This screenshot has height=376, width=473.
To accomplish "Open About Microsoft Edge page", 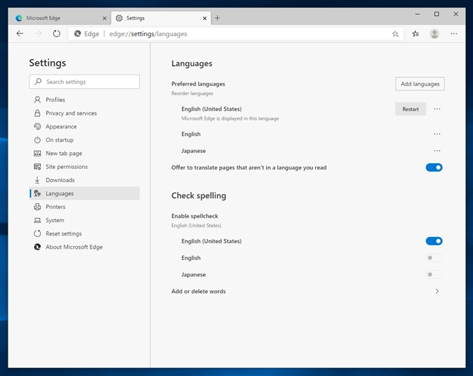I will pyautogui.click(x=84, y=247).
